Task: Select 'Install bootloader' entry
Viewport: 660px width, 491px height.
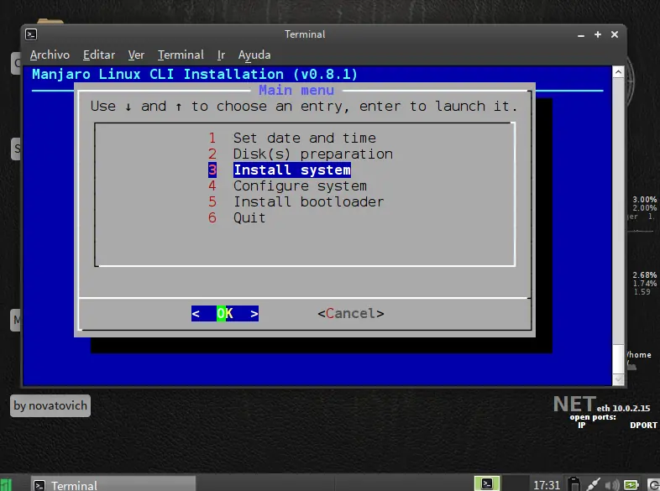Action: (308, 202)
